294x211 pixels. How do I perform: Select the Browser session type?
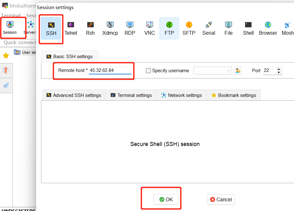pos(268,28)
